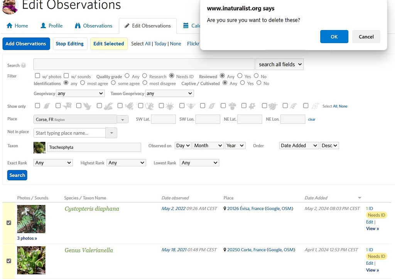Expand the Exact Rank dropdown

click(x=53, y=163)
